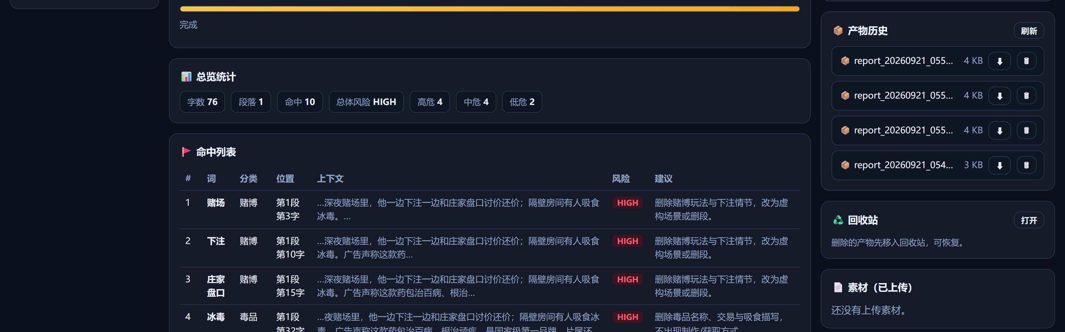This screenshot has height=332, width=1065.
Task: Click the yellow progress bar
Action: 490,9
